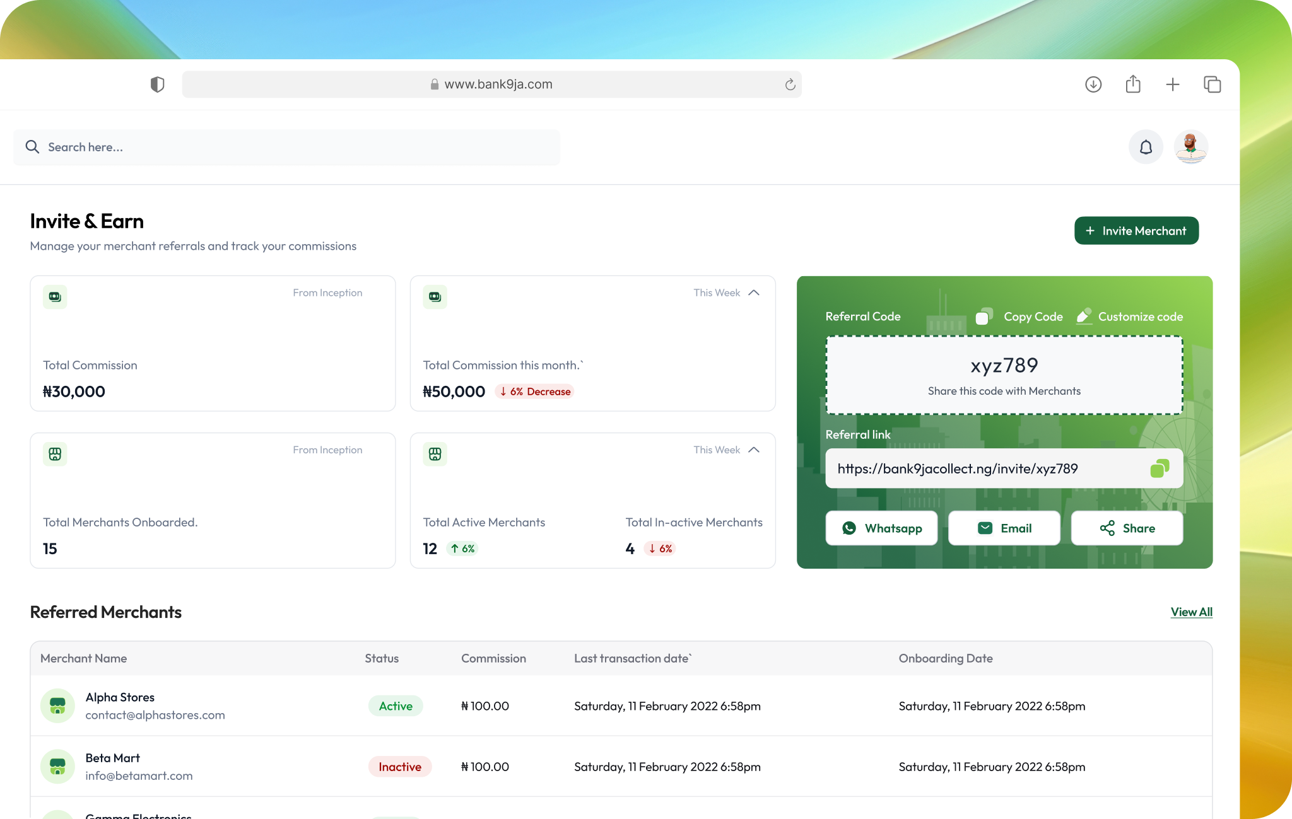Click the Copy Code icon
The width and height of the screenshot is (1292, 819).
point(984,316)
